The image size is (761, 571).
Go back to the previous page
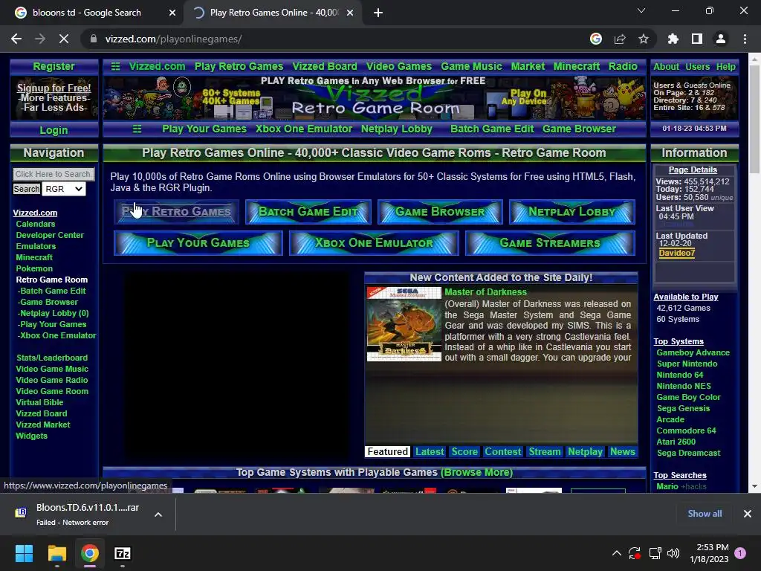[16, 39]
